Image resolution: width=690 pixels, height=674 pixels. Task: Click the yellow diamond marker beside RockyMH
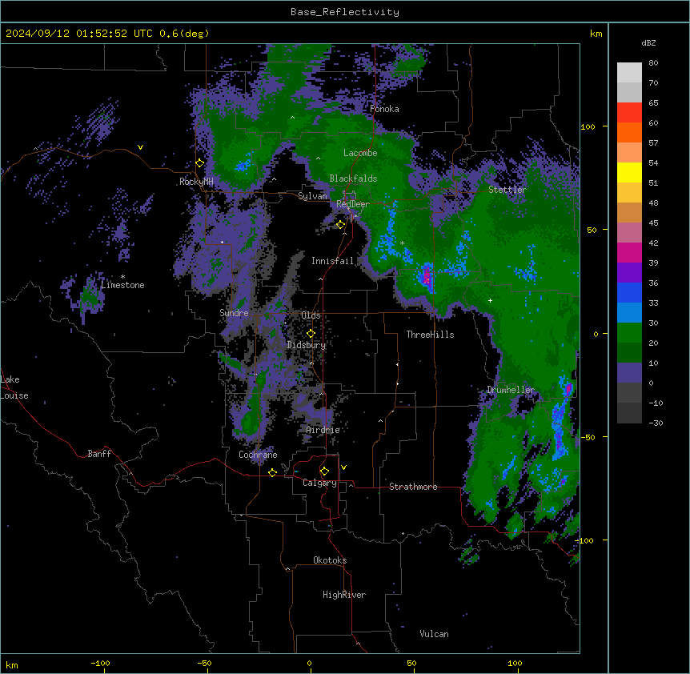point(200,163)
